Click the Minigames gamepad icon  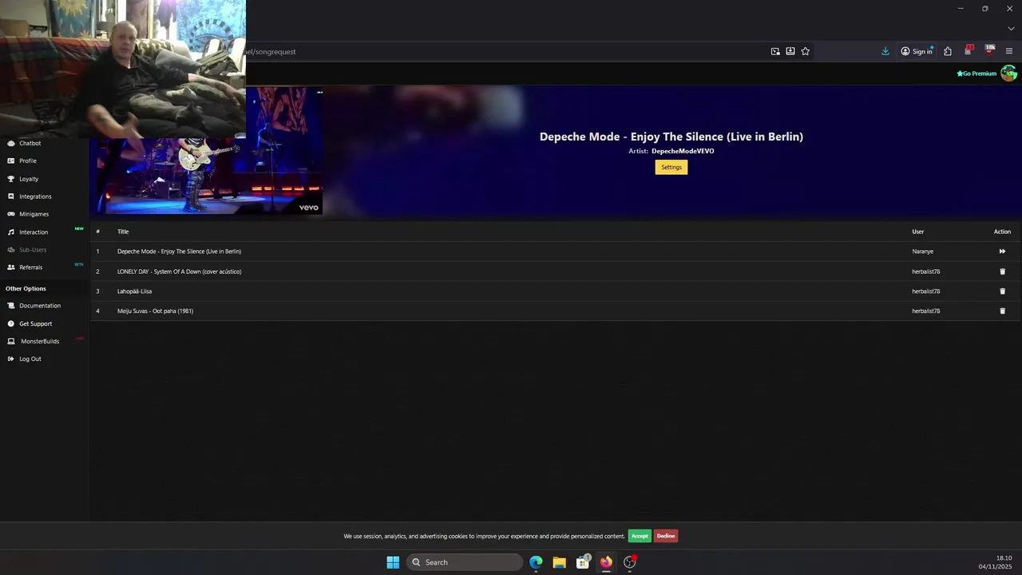11,214
